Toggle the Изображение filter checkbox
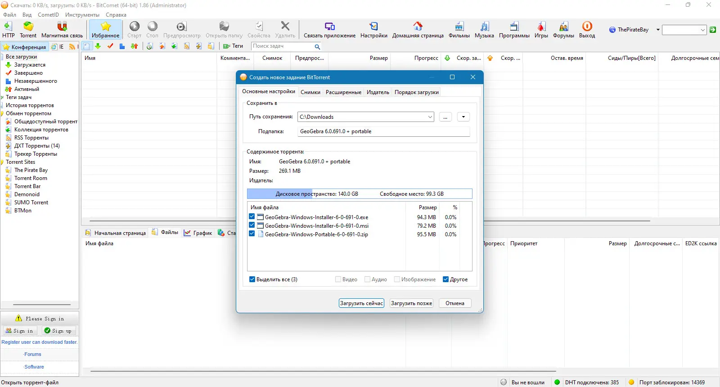 [397, 279]
